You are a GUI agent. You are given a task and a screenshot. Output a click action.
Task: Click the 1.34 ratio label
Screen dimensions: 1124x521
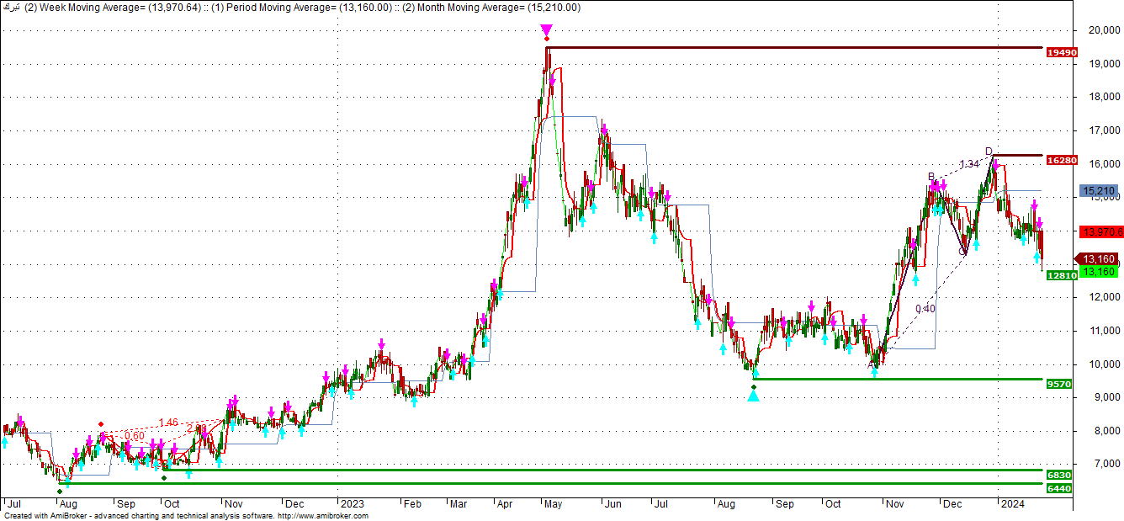pyautogui.click(x=969, y=164)
